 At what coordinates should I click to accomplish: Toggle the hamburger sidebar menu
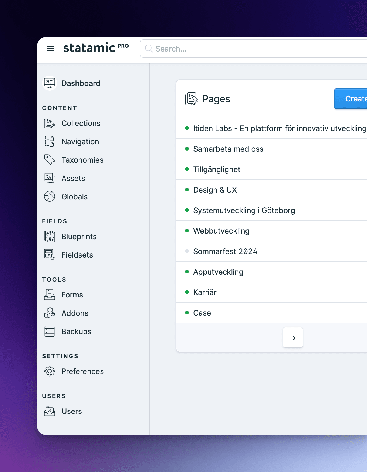(x=51, y=49)
